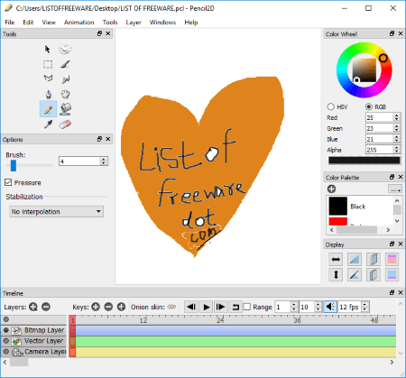Increase the Brush size value

104,159
